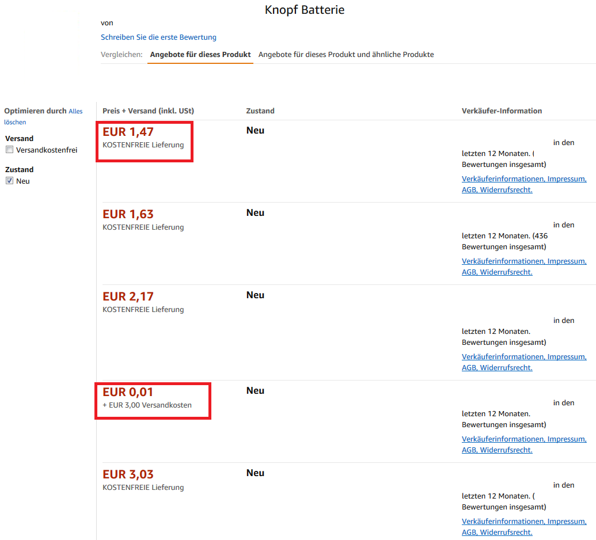Click 'KOSTENFREIE Lieferung' under EUR 1,63

pyautogui.click(x=143, y=227)
